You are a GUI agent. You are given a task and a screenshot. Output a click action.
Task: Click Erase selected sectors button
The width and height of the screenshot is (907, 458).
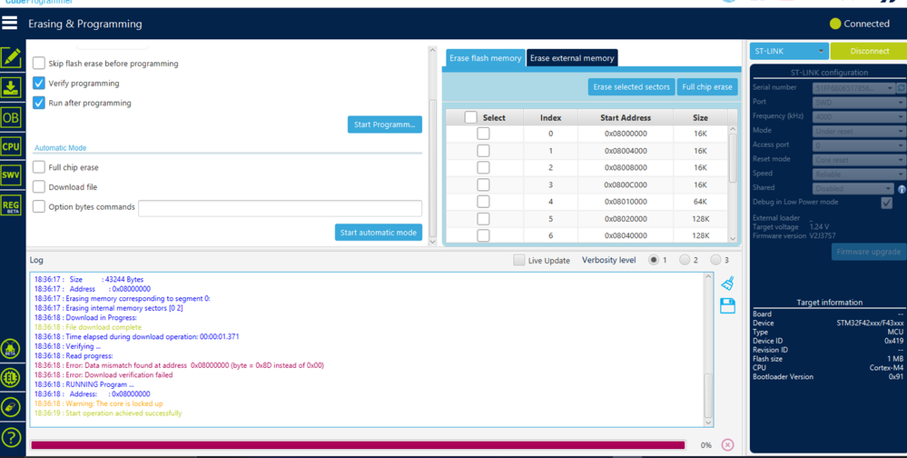coord(631,87)
